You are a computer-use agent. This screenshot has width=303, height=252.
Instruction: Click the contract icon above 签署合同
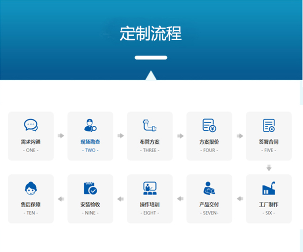point(269,125)
